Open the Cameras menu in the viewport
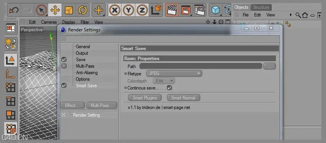The height and width of the screenshot is (143, 326). [x=49, y=22]
